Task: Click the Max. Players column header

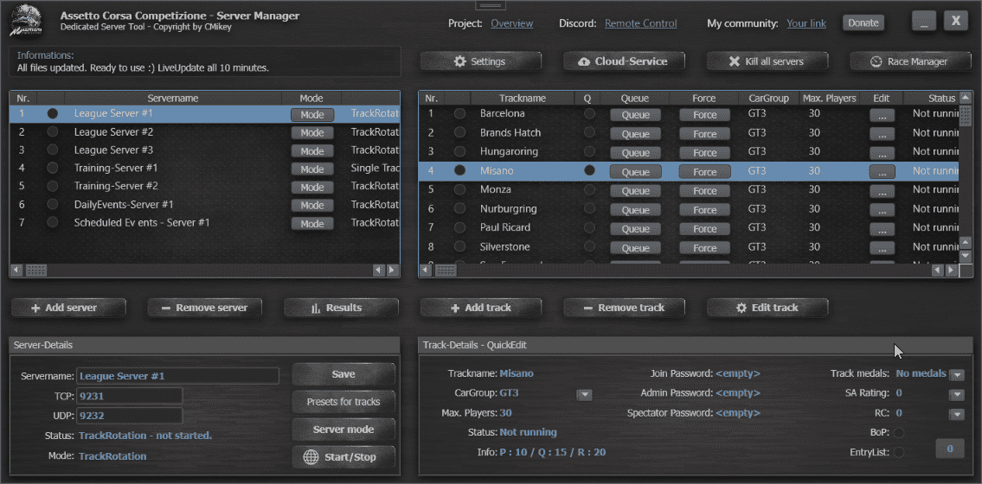Action: [x=829, y=99]
